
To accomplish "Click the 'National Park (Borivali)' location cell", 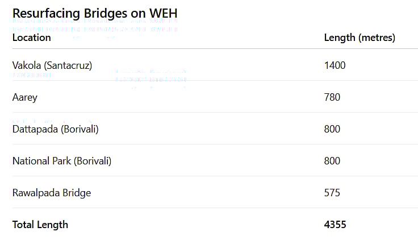I will pyautogui.click(x=61, y=161).
